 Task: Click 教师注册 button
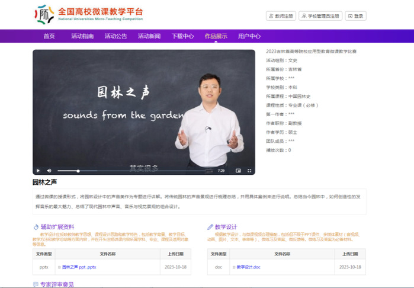click(281, 16)
